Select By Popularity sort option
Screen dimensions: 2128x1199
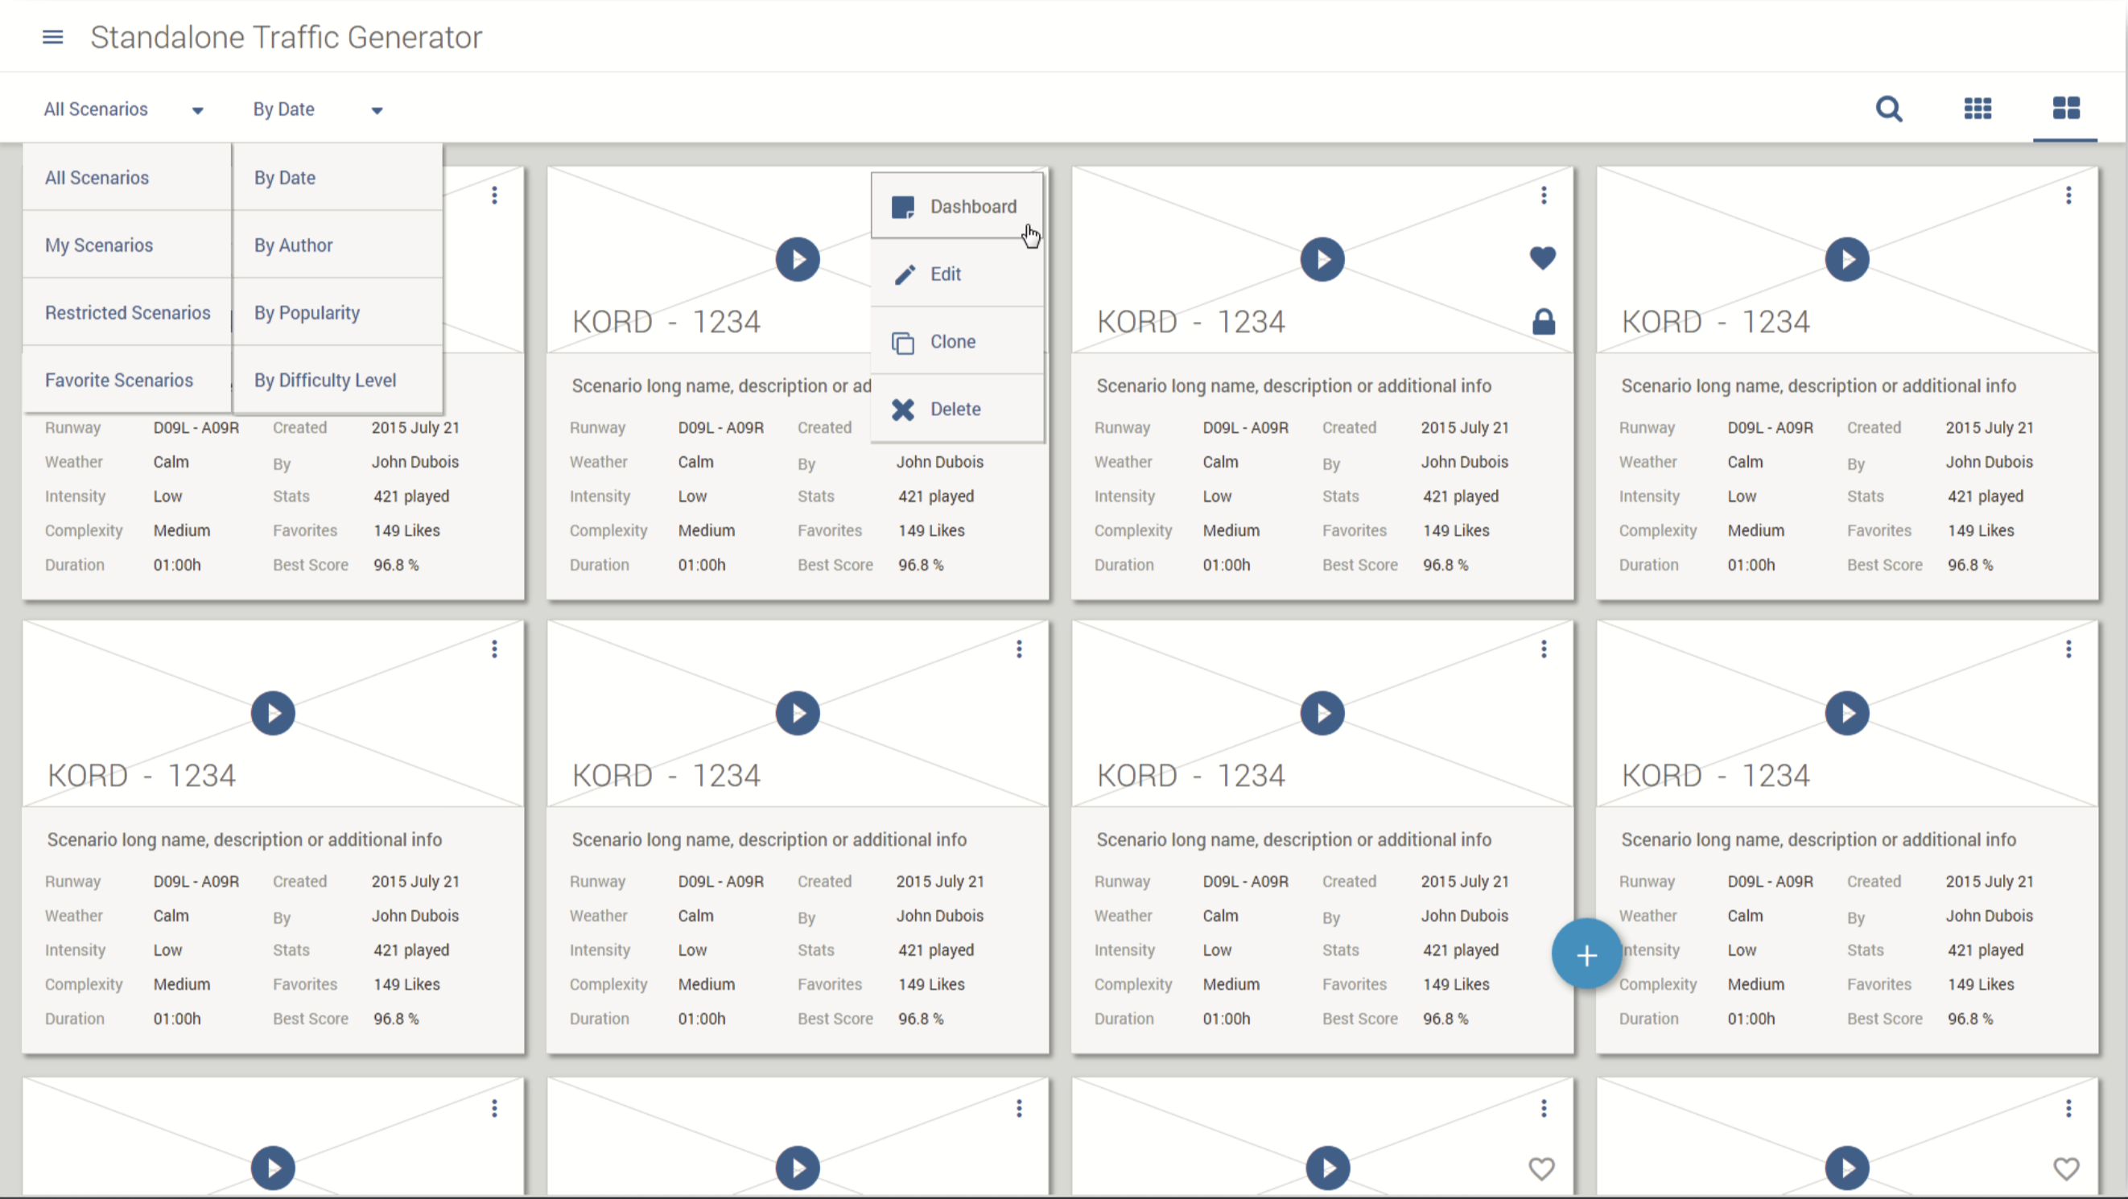307,313
